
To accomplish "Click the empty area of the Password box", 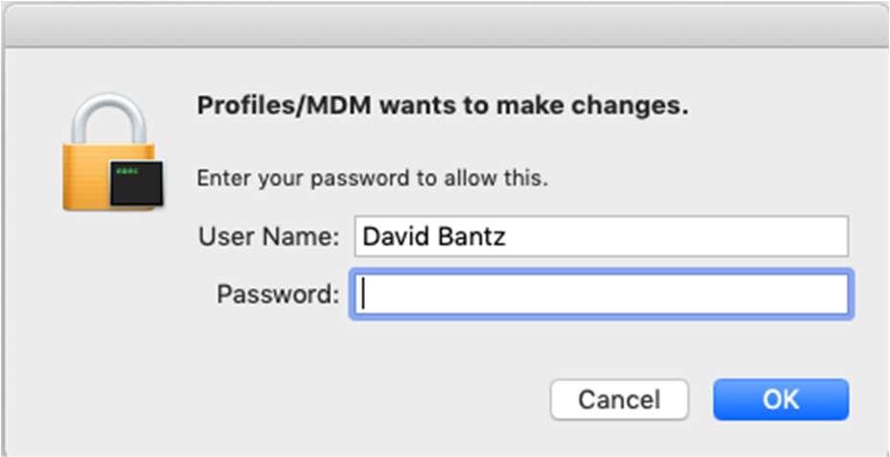I will 624,295.
